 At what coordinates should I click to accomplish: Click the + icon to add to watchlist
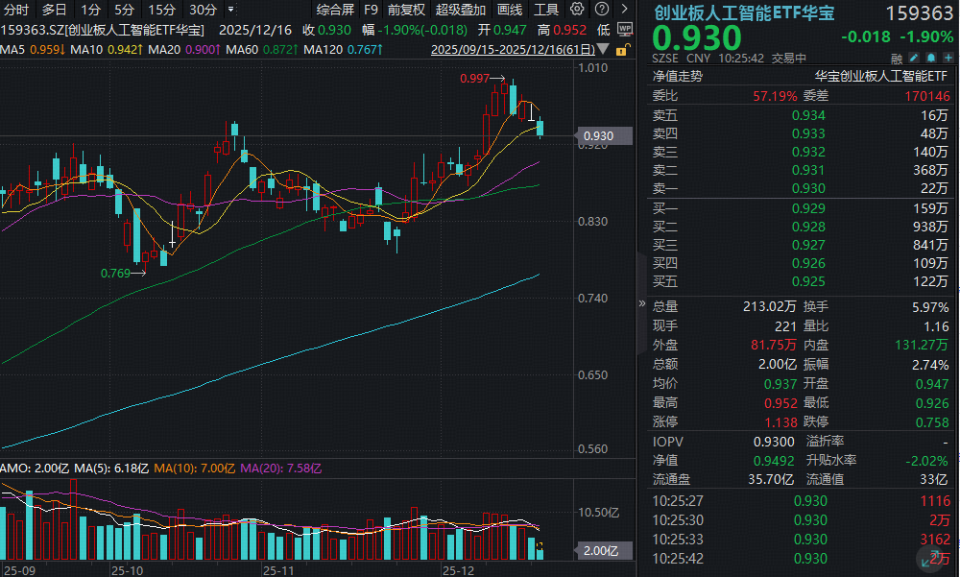948,58
